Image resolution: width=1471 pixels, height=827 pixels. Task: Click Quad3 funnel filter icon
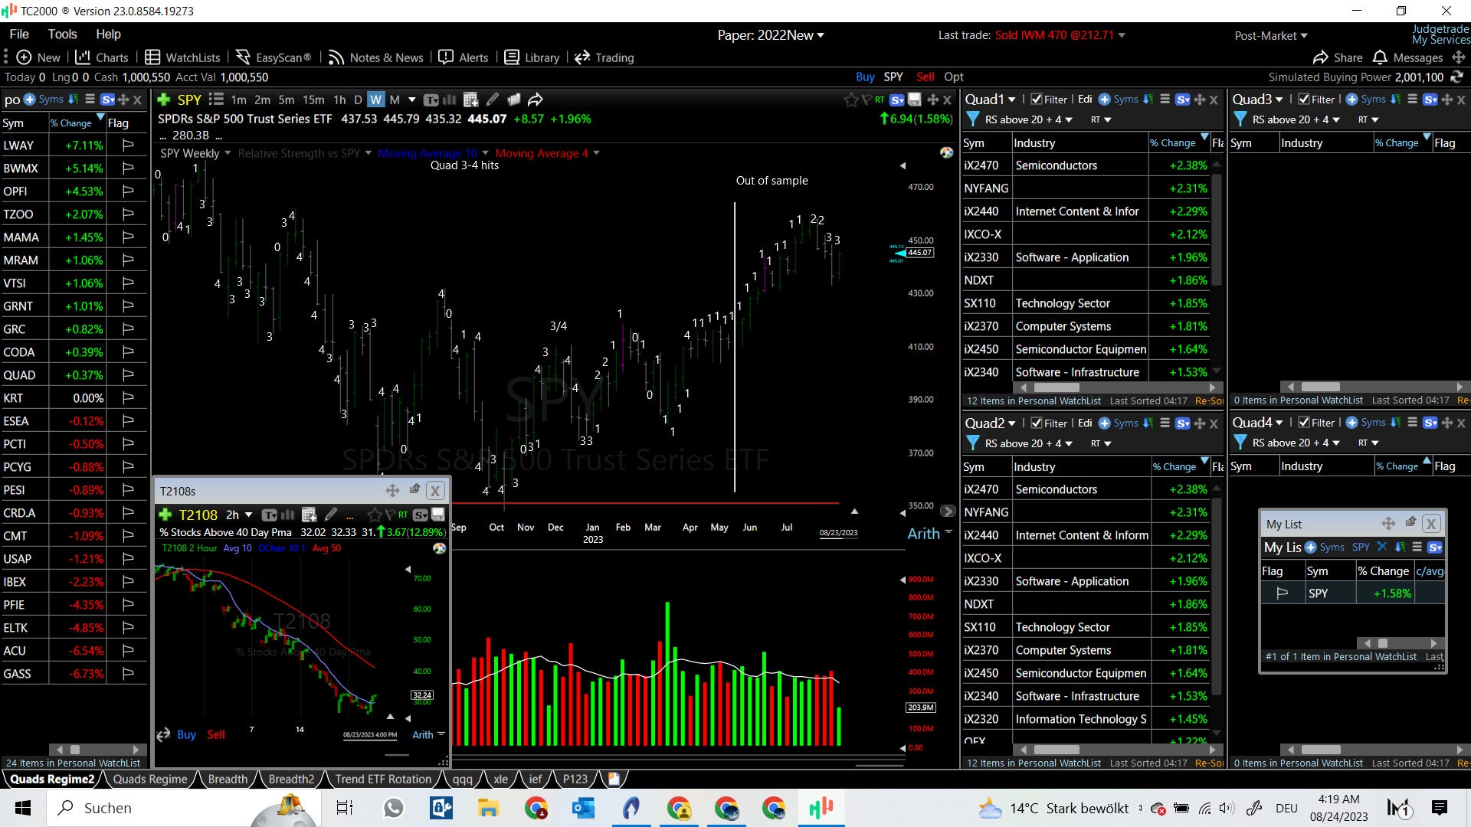1240,119
